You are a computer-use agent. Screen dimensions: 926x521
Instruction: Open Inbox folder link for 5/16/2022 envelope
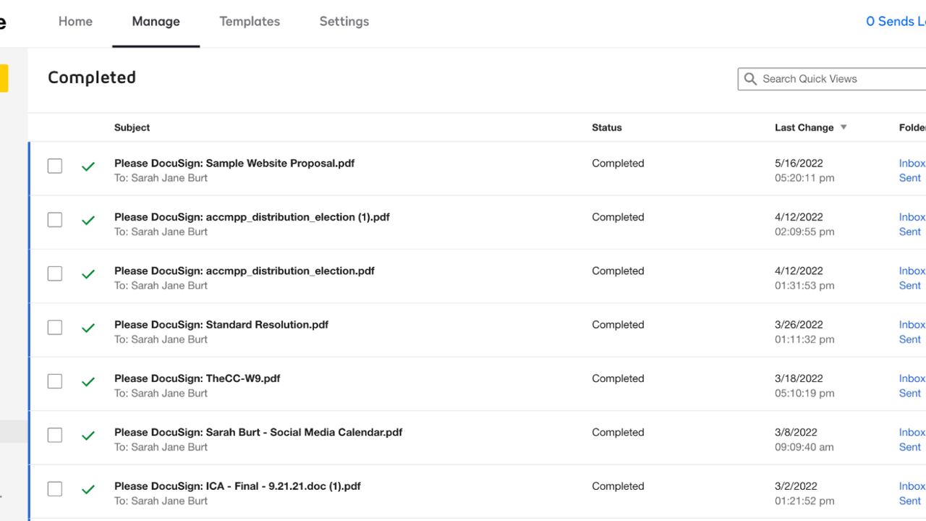[912, 164]
